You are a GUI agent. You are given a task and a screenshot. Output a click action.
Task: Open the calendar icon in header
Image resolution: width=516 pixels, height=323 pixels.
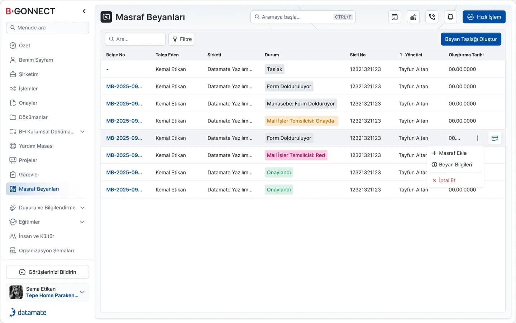coord(395,17)
